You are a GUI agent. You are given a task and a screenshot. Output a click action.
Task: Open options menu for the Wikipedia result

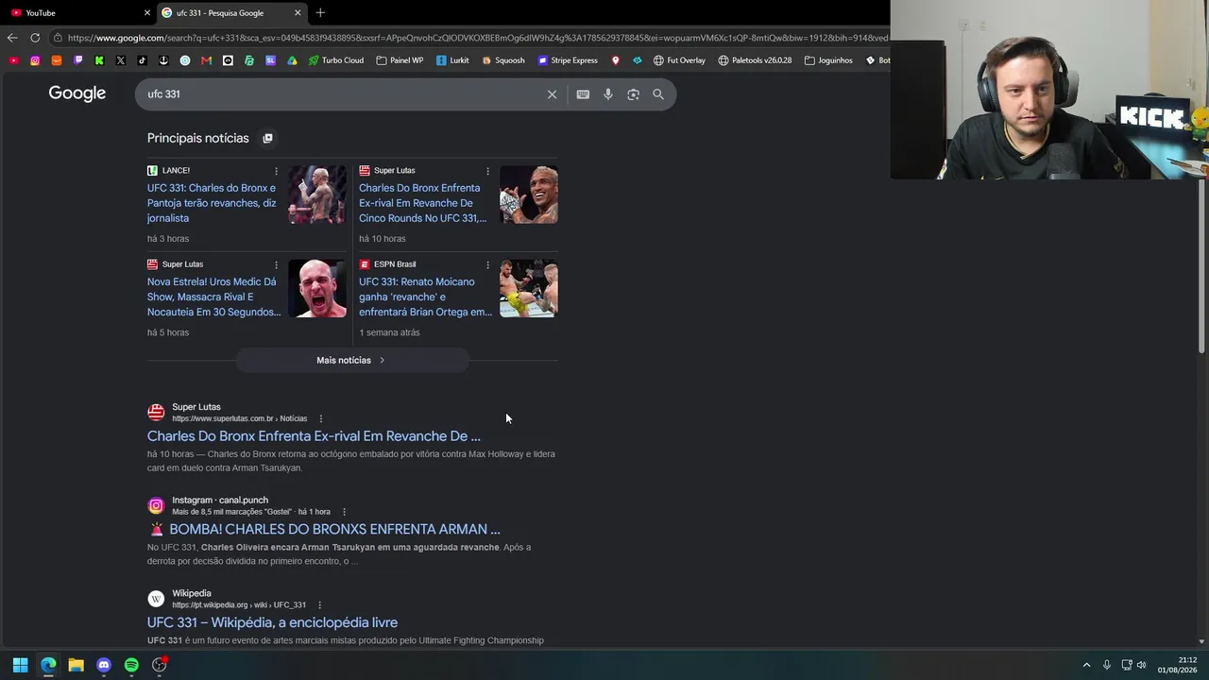pos(319,604)
